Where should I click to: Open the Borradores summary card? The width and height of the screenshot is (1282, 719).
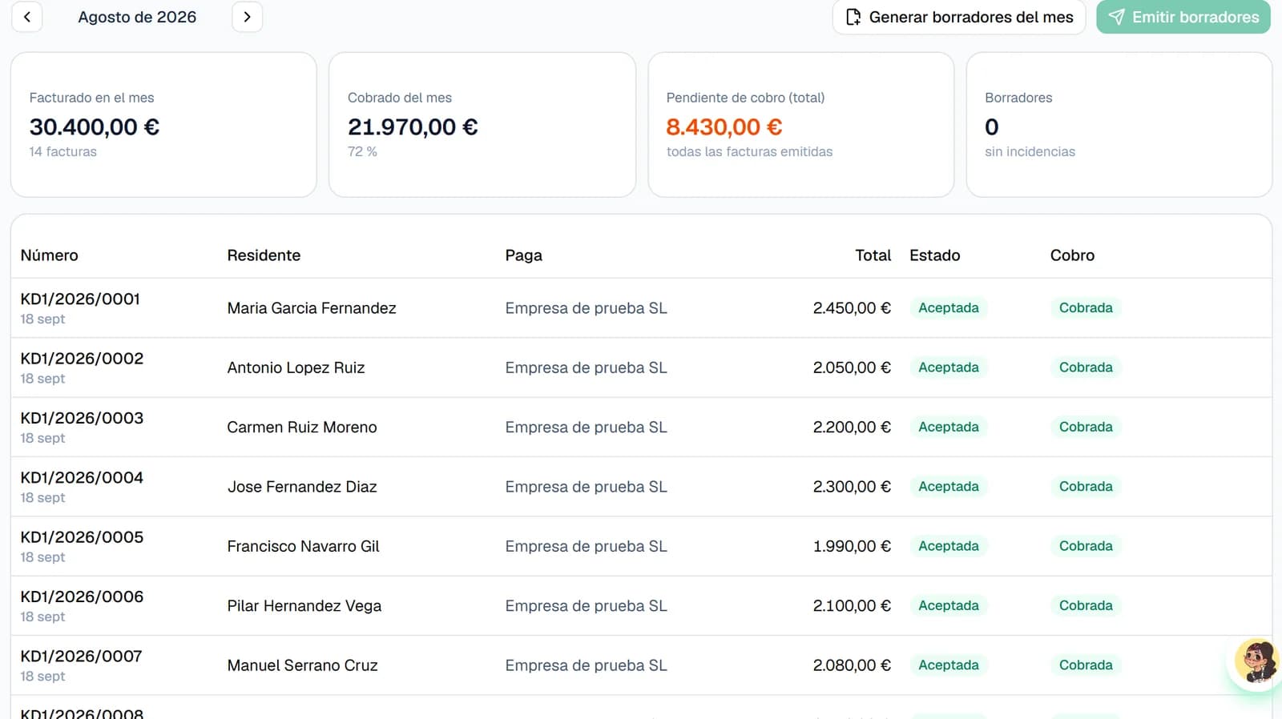coord(1119,125)
